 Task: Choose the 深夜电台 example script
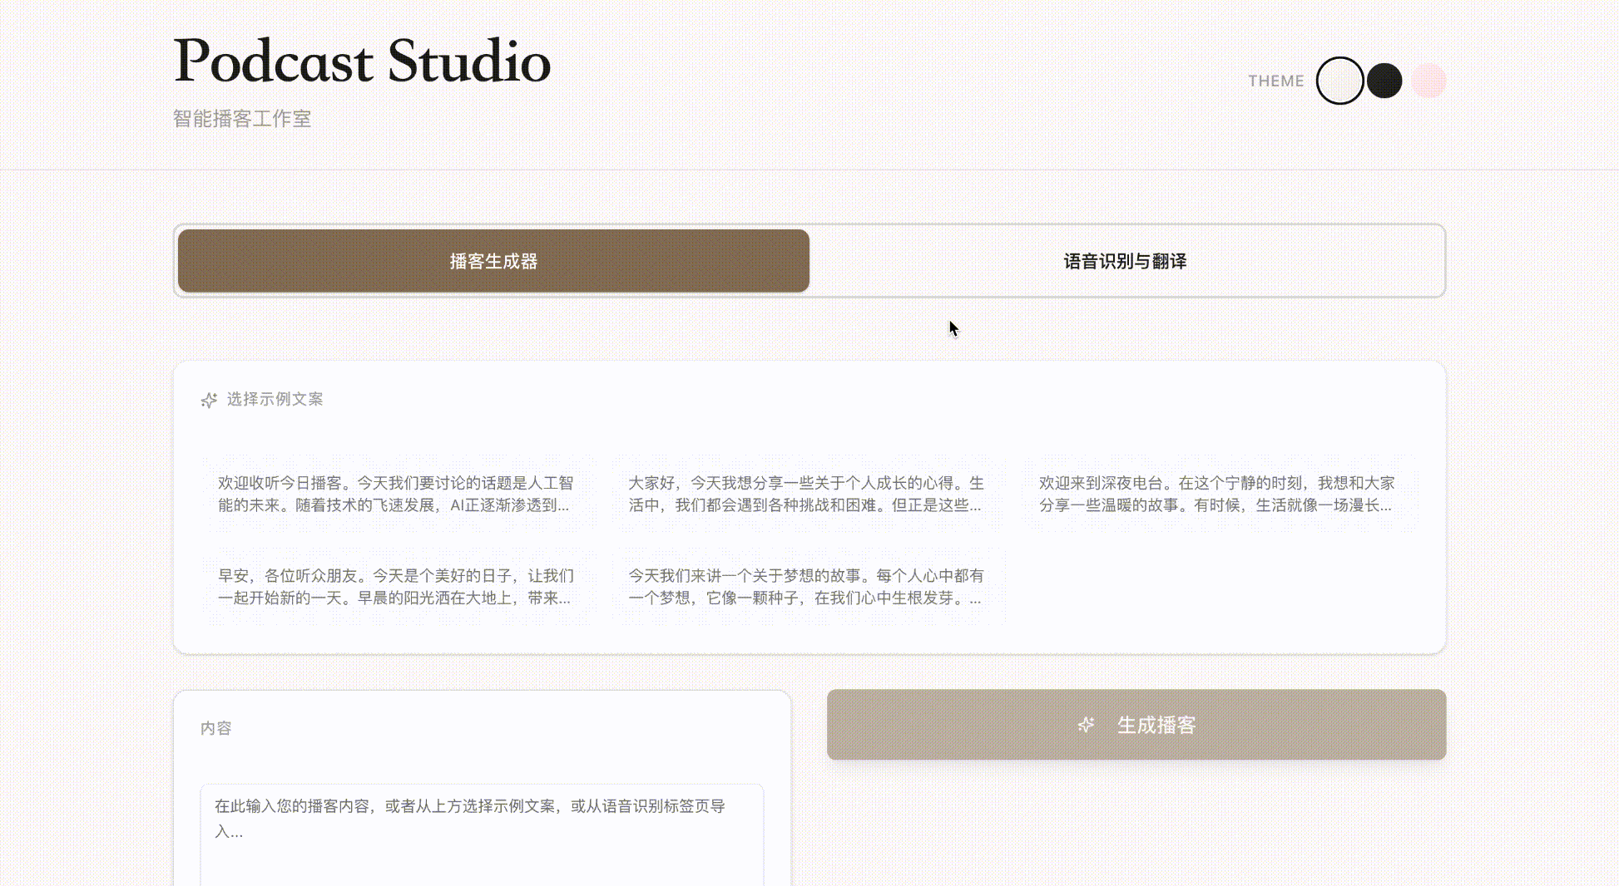pos(1216,494)
